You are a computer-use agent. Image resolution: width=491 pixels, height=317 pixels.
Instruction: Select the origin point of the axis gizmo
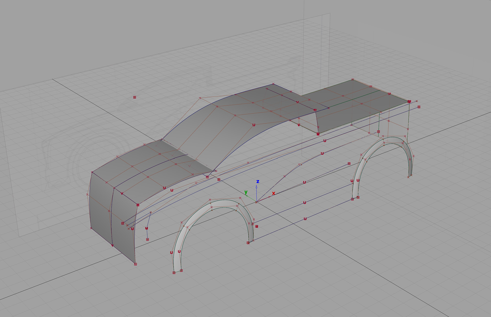point(256,202)
